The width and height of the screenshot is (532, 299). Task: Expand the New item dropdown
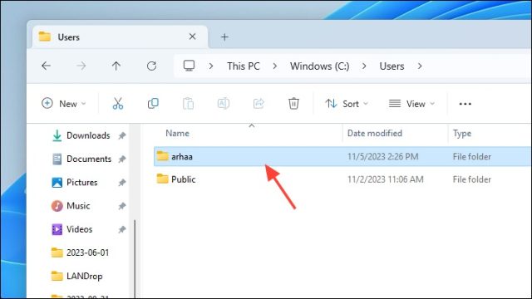tap(63, 104)
